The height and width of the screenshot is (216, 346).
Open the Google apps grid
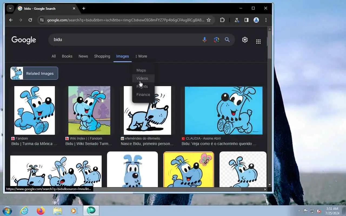(258, 41)
